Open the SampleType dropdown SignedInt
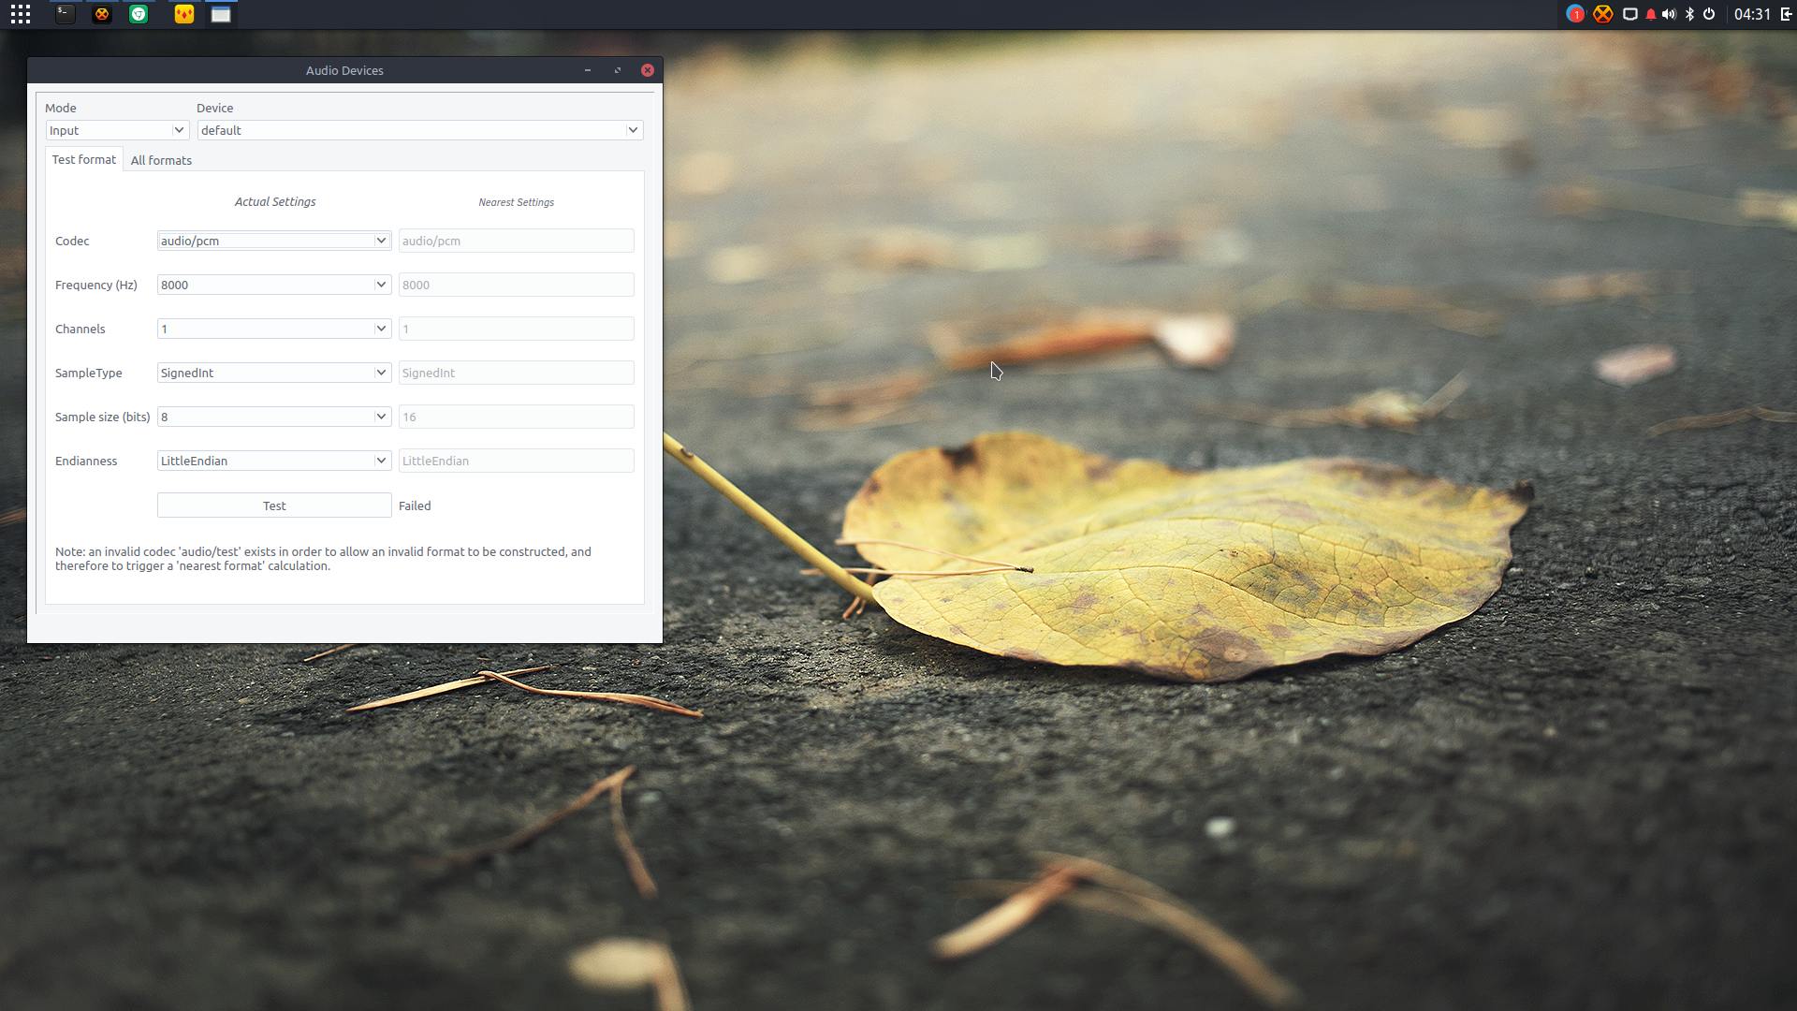Viewport: 1797px width, 1011px height. [x=274, y=373]
